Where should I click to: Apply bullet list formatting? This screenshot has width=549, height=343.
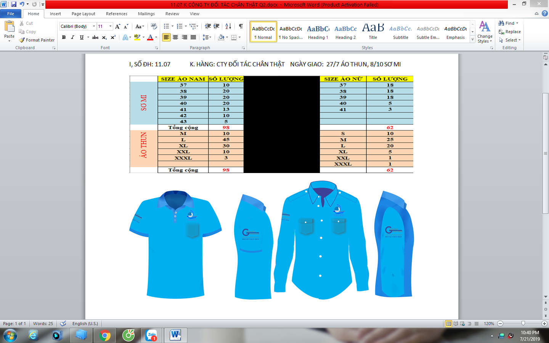(x=166, y=26)
